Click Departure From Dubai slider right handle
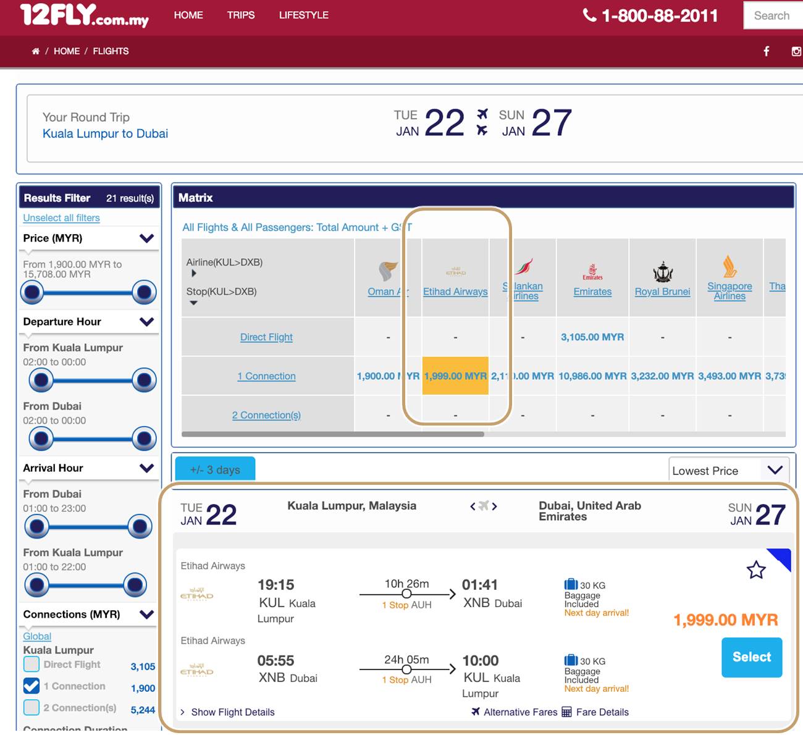Image resolution: width=803 pixels, height=735 pixels. pyautogui.click(x=144, y=439)
